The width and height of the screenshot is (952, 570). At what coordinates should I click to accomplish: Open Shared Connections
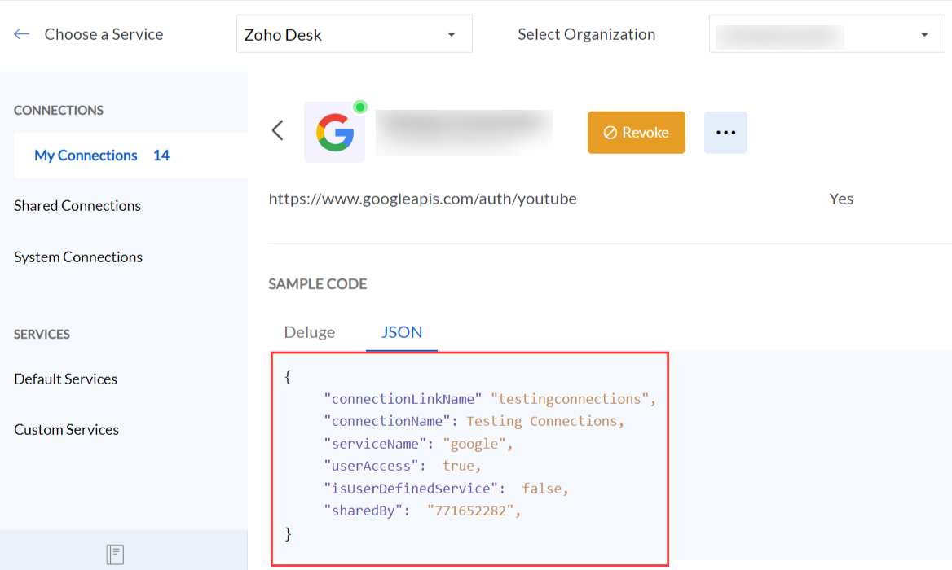[77, 206]
